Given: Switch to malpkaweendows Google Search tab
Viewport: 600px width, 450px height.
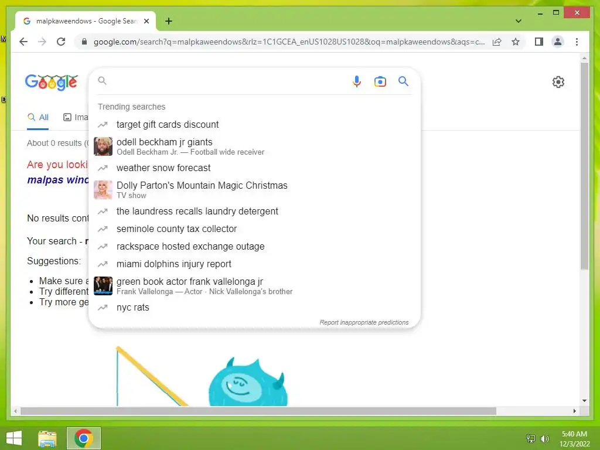Looking at the screenshot, I should [86, 21].
